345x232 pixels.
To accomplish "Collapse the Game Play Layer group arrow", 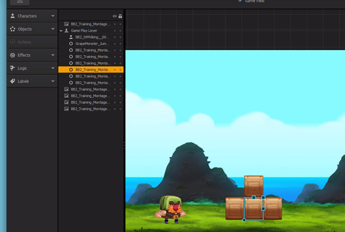I will pos(61,31).
